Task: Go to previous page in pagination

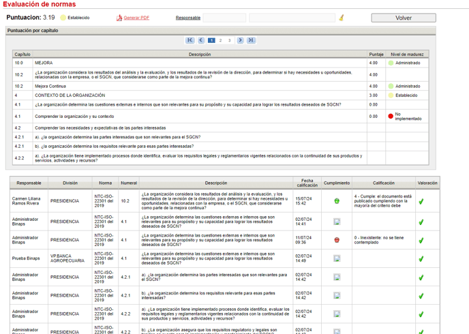Action: (x=201, y=40)
